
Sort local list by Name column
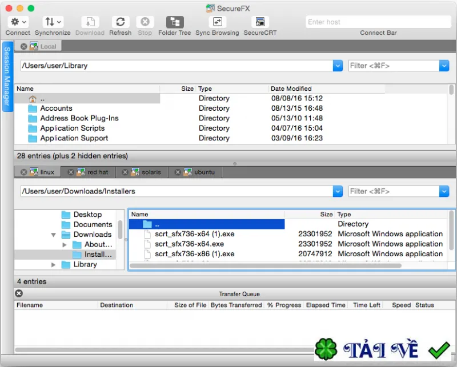87,88
